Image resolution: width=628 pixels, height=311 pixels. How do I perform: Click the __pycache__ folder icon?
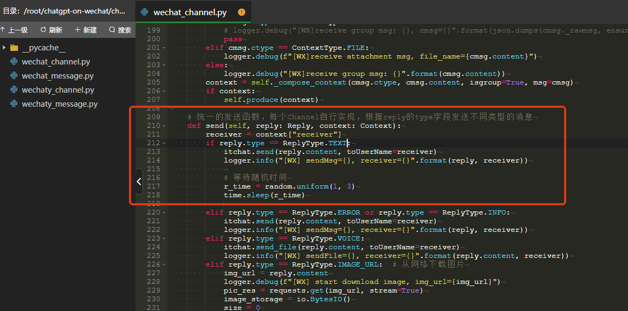(14, 48)
